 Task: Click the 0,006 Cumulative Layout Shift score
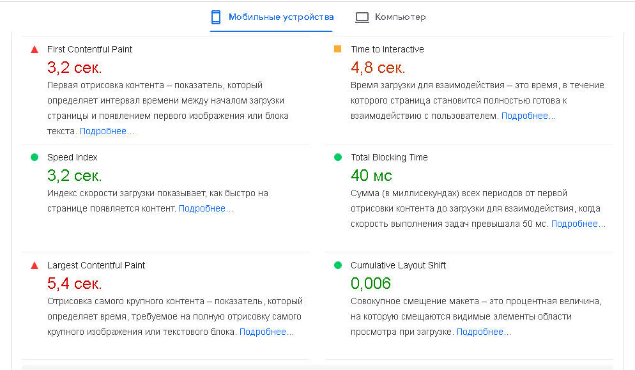coord(371,283)
